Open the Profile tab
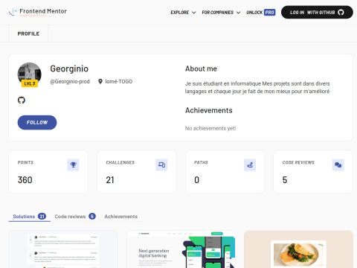 [28, 33]
